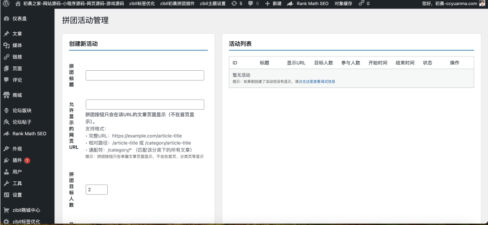This screenshot has height=225, width=488.
Task: Click the dashboard gauge icon in sidebar
Action: pos(6,19)
